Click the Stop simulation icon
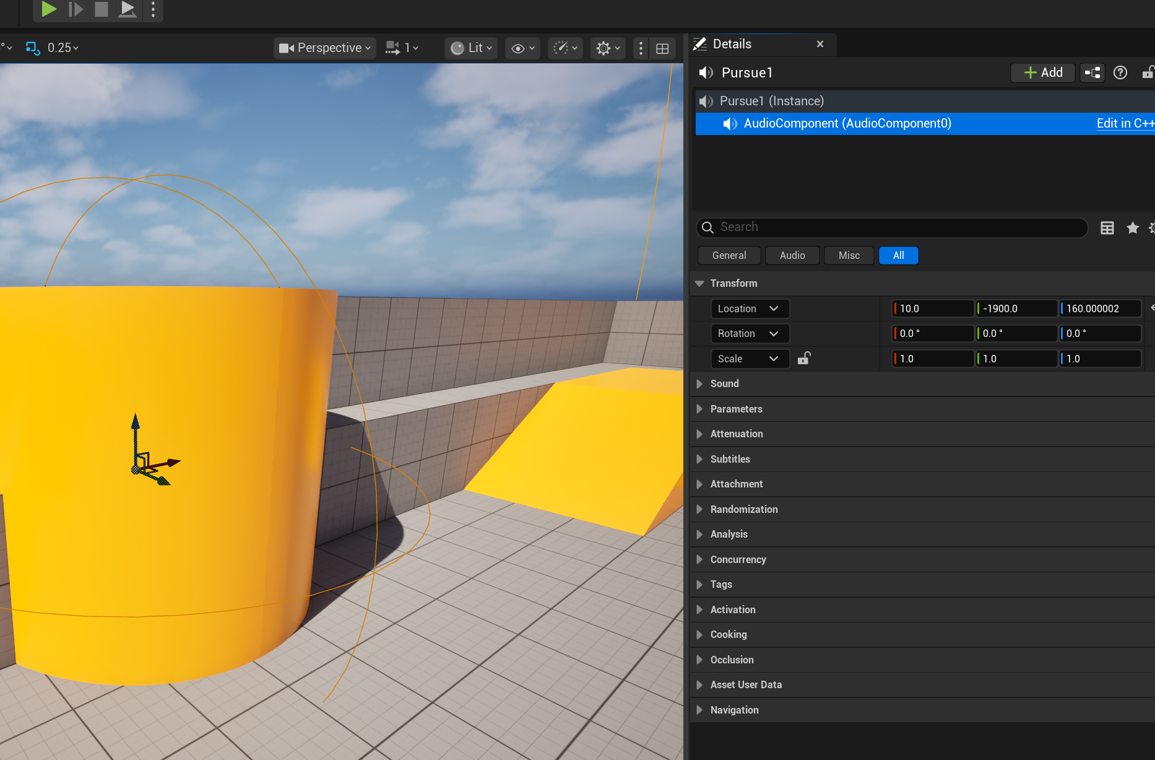The height and width of the screenshot is (760, 1155). coord(102,9)
